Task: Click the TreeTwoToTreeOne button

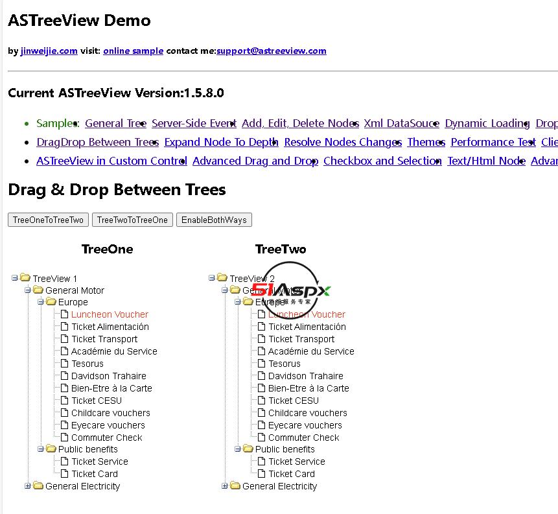Action: [132, 220]
